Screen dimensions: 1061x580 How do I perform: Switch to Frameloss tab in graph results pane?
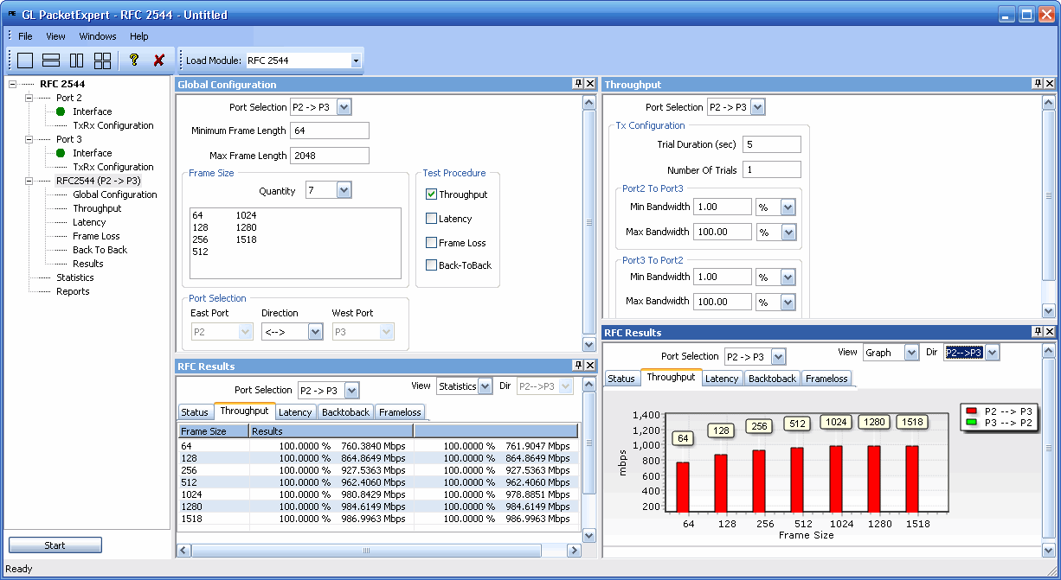tap(826, 379)
